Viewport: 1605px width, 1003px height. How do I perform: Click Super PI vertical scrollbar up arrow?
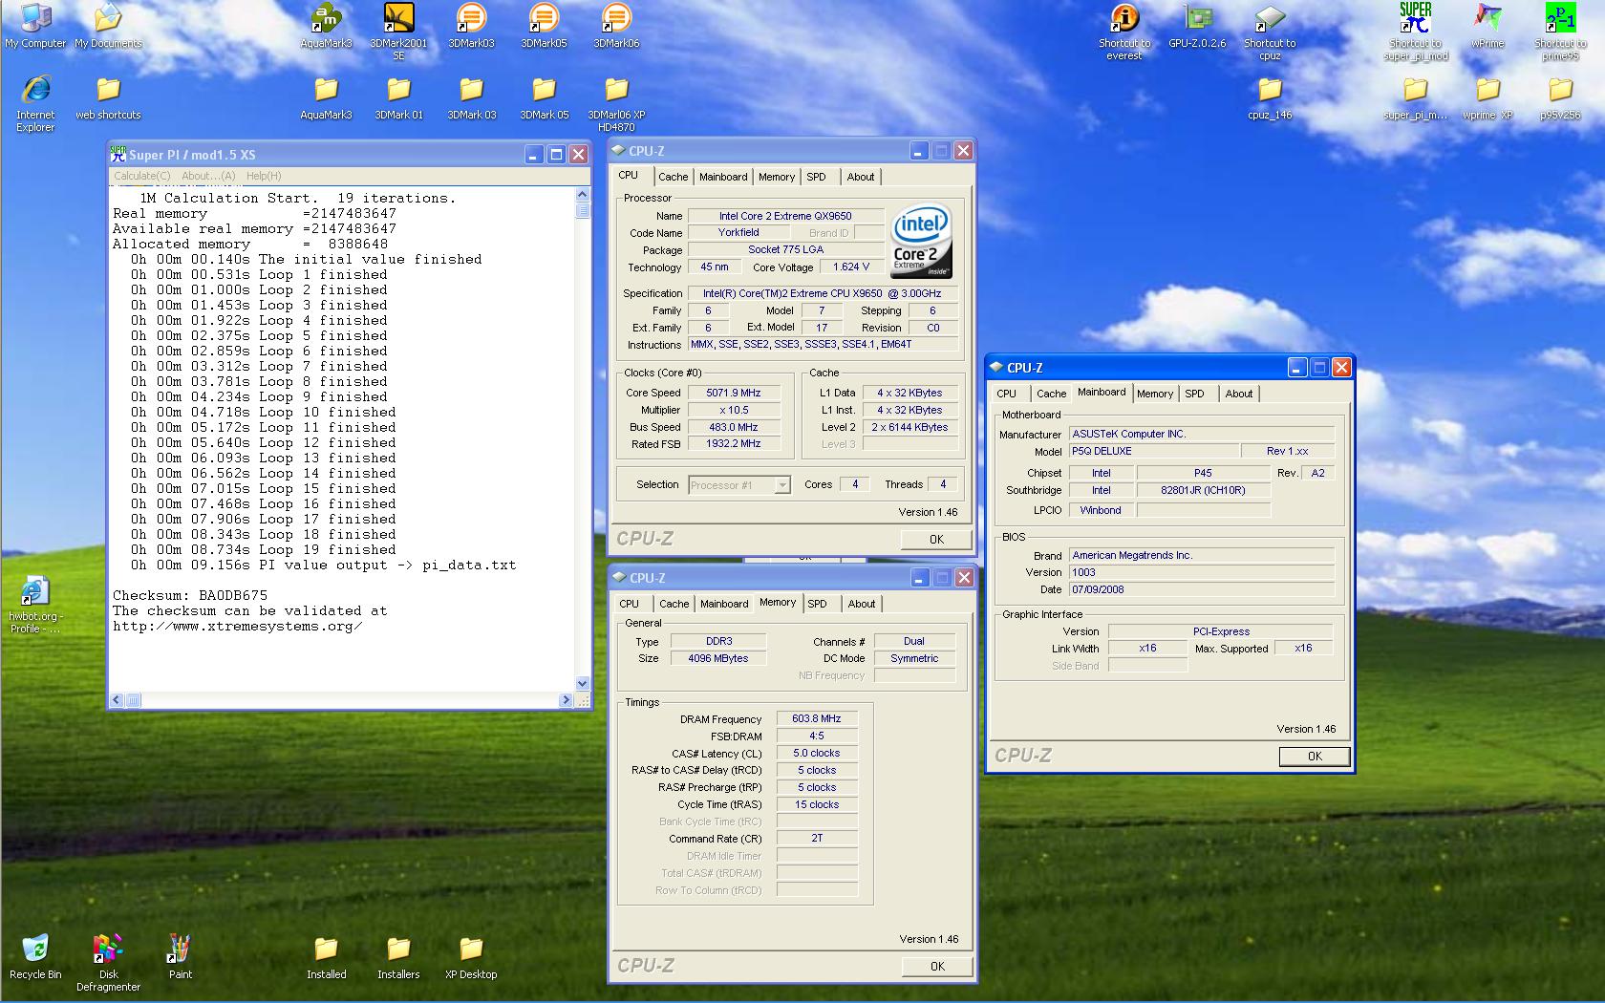click(x=583, y=195)
